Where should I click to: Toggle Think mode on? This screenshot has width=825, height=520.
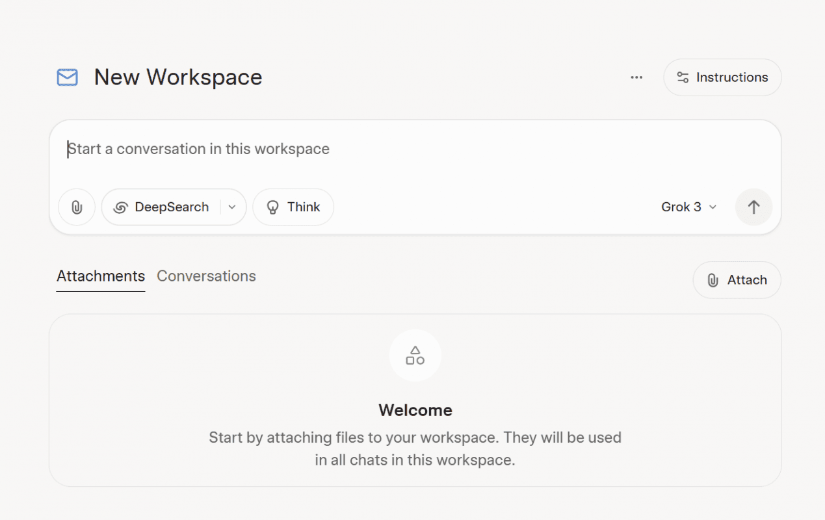(x=293, y=207)
